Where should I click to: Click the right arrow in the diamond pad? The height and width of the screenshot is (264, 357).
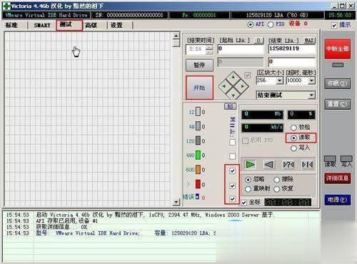243,86
